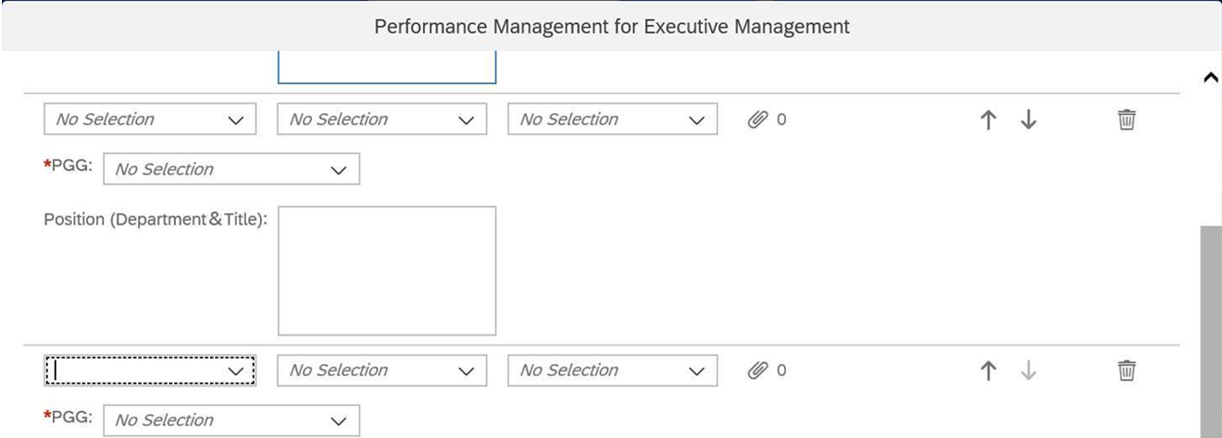The image size is (1222, 438).
Task: Move second row item up with arrow
Action: (988, 371)
